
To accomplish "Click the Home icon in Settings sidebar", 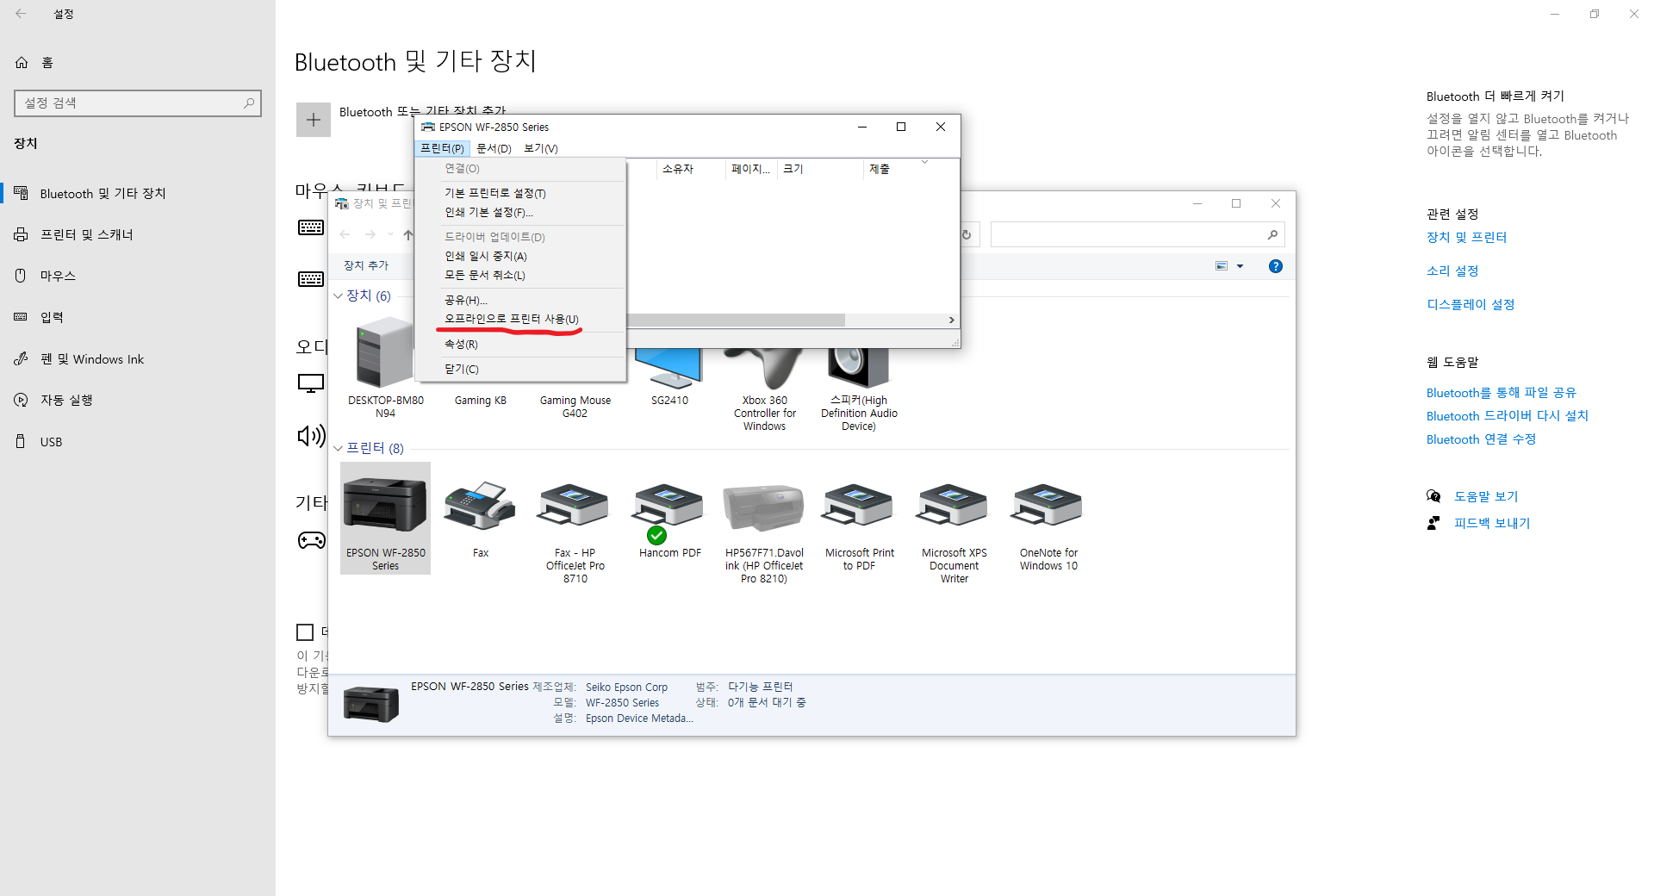I will pyautogui.click(x=22, y=62).
